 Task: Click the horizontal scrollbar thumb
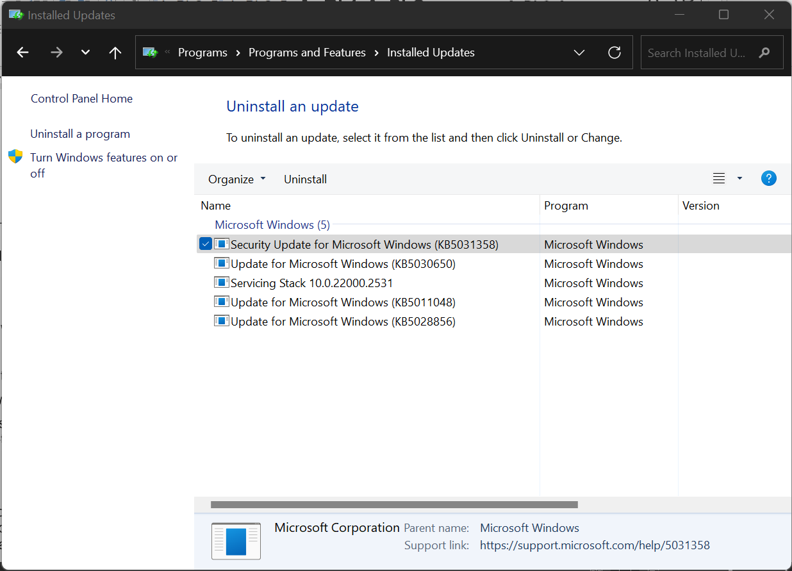(394, 505)
